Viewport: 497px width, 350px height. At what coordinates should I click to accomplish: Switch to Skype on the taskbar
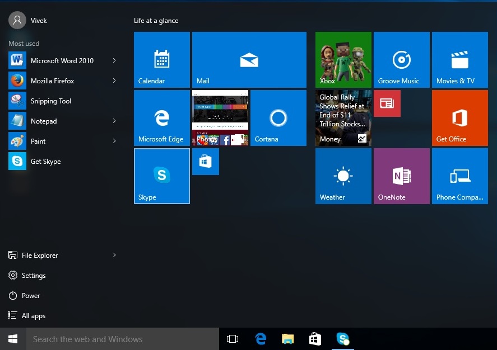(343, 339)
